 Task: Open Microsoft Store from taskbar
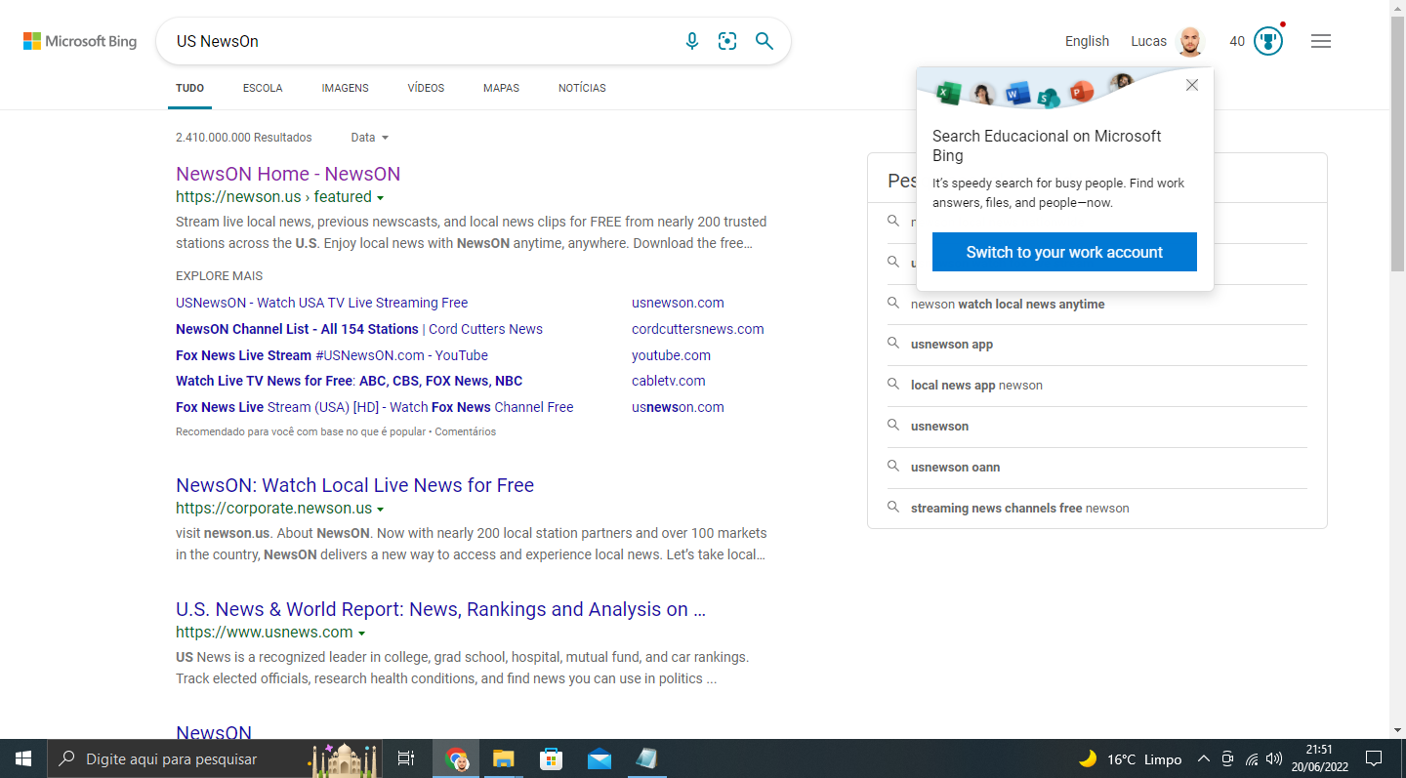[x=551, y=758]
